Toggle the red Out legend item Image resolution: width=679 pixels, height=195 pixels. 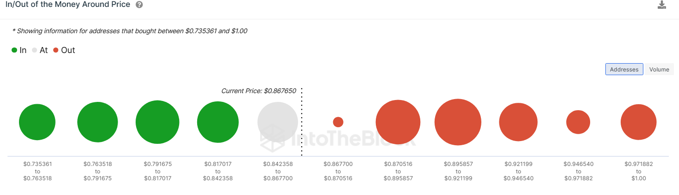point(64,50)
